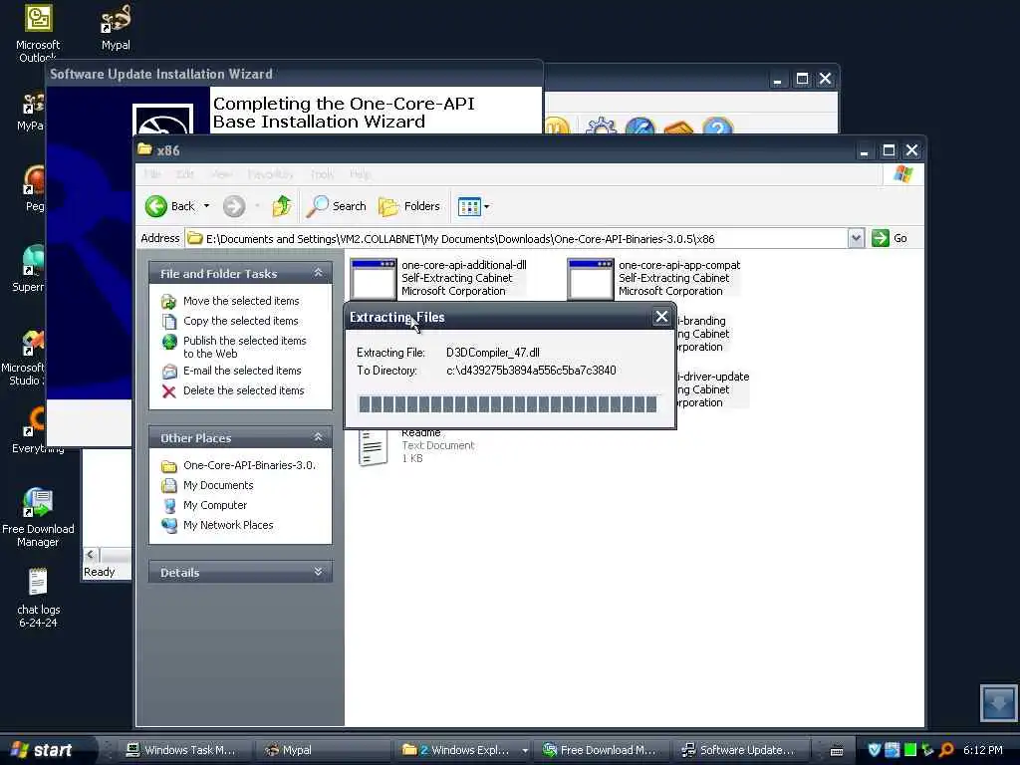Click Delete the selected items
This screenshot has height=765, width=1020.
(243, 390)
